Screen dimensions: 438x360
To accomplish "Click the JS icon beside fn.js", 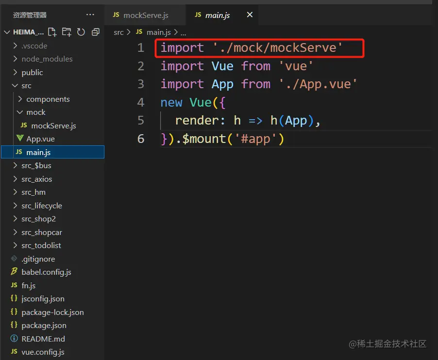I will (x=14, y=285).
